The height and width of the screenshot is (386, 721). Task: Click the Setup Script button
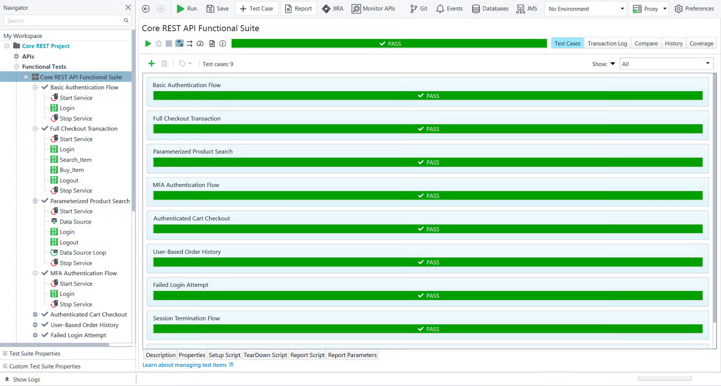pyautogui.click(x=224, y=355)
